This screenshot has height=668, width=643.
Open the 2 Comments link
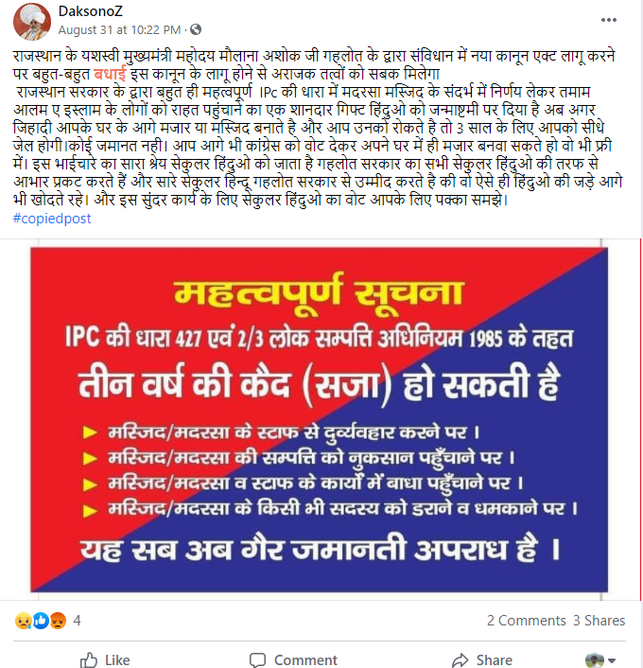click(x=527, y=621)
